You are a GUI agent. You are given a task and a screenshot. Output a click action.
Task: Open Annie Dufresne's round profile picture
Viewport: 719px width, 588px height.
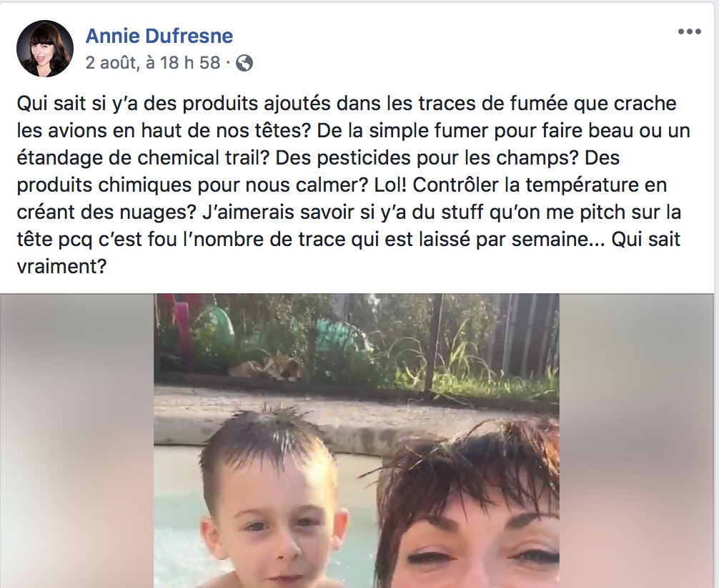(x=45, y=48)
